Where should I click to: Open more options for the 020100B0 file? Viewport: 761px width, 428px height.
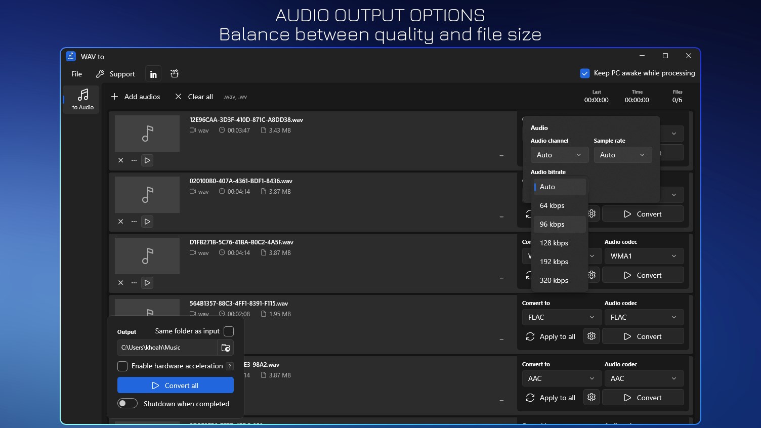pyautogui.click(x=134, y=221)
